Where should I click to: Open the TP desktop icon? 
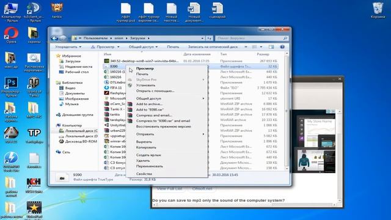(34, 136)
